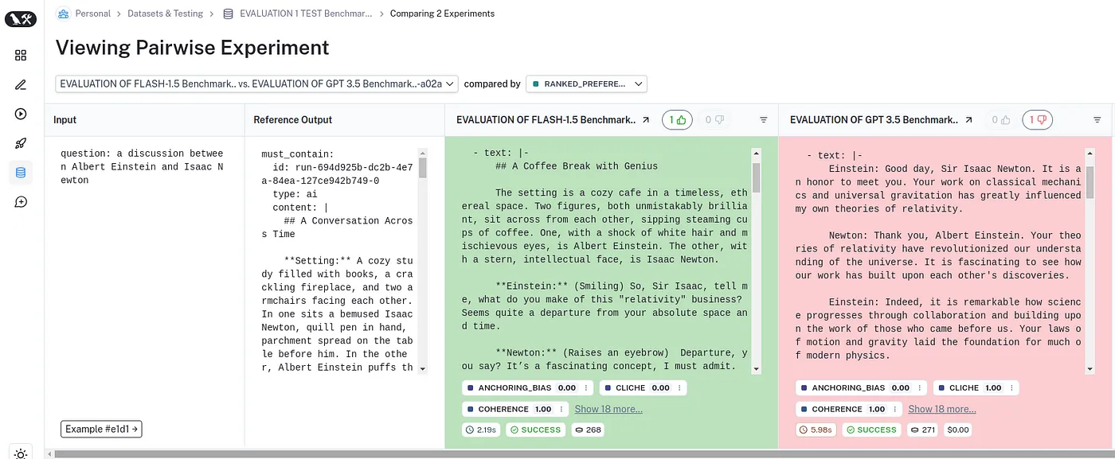The height and width of the screenshot is (459, 1115).
Task: Open the Example #e1d1 button
Action: [x=101, y=430]
